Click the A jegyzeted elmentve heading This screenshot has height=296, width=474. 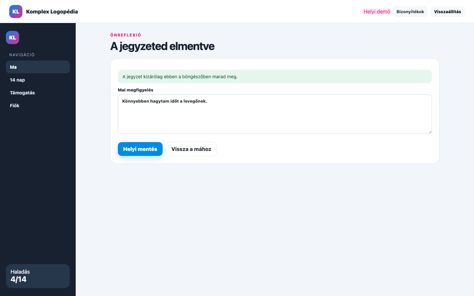pos(162,46)
